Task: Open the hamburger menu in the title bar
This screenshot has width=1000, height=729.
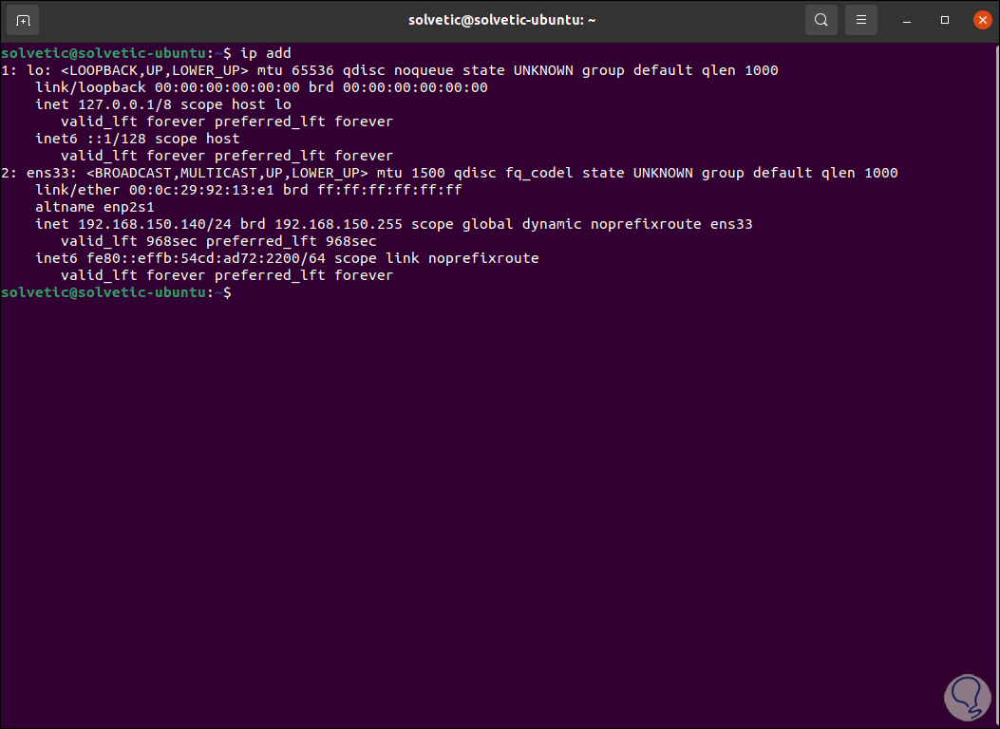Action: click(x=861, y=20)
